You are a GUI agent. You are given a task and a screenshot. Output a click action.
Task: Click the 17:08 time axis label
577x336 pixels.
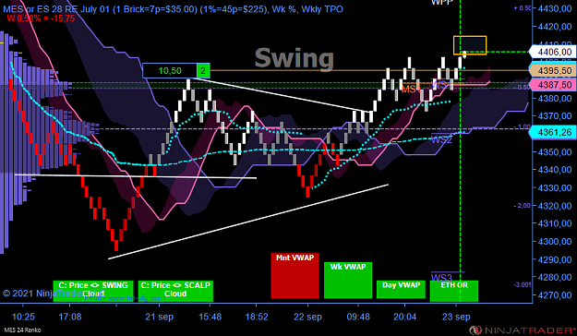(70, 317)
